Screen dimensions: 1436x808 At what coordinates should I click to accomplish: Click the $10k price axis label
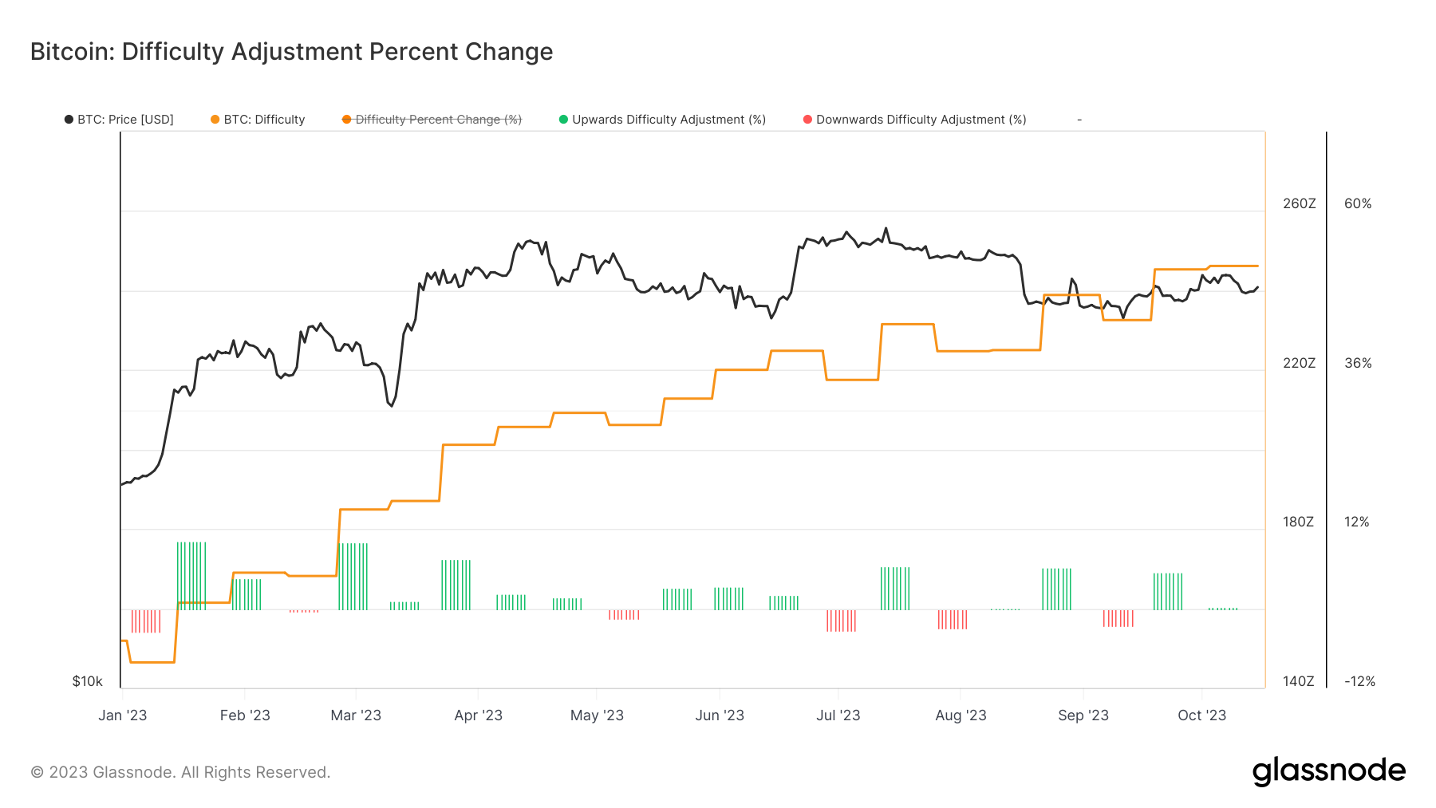coord(88,681)
